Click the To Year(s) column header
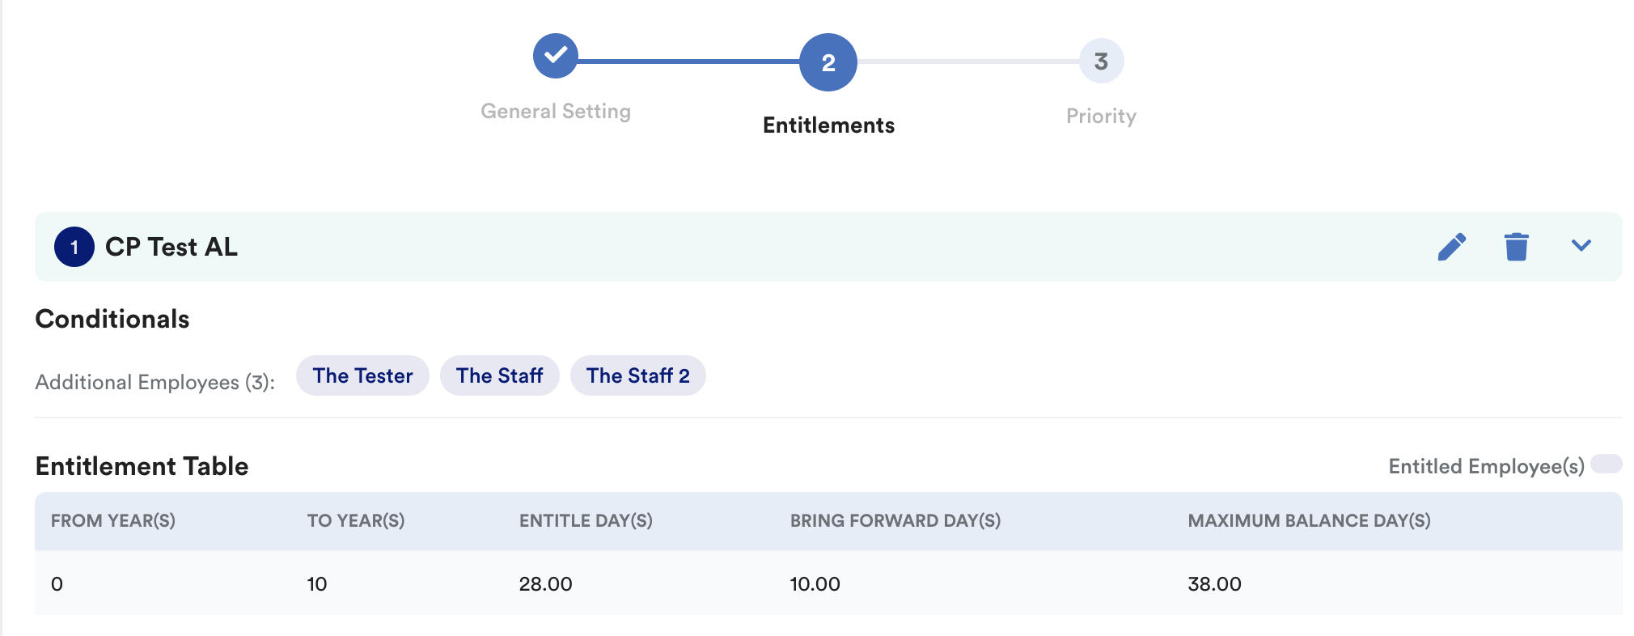Viewport: 1634px width, 636px height. [x=356, y=521]
